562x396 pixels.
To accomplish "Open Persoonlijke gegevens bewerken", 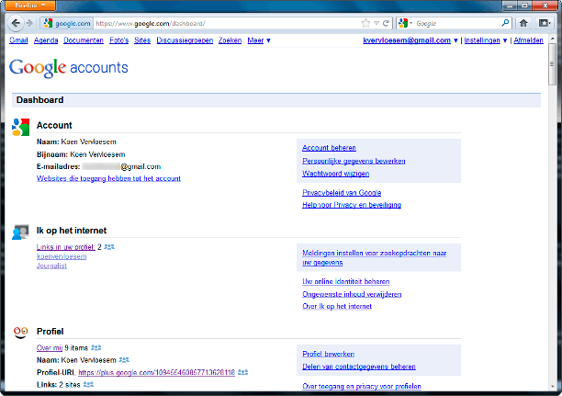I will tap(354, 161).
